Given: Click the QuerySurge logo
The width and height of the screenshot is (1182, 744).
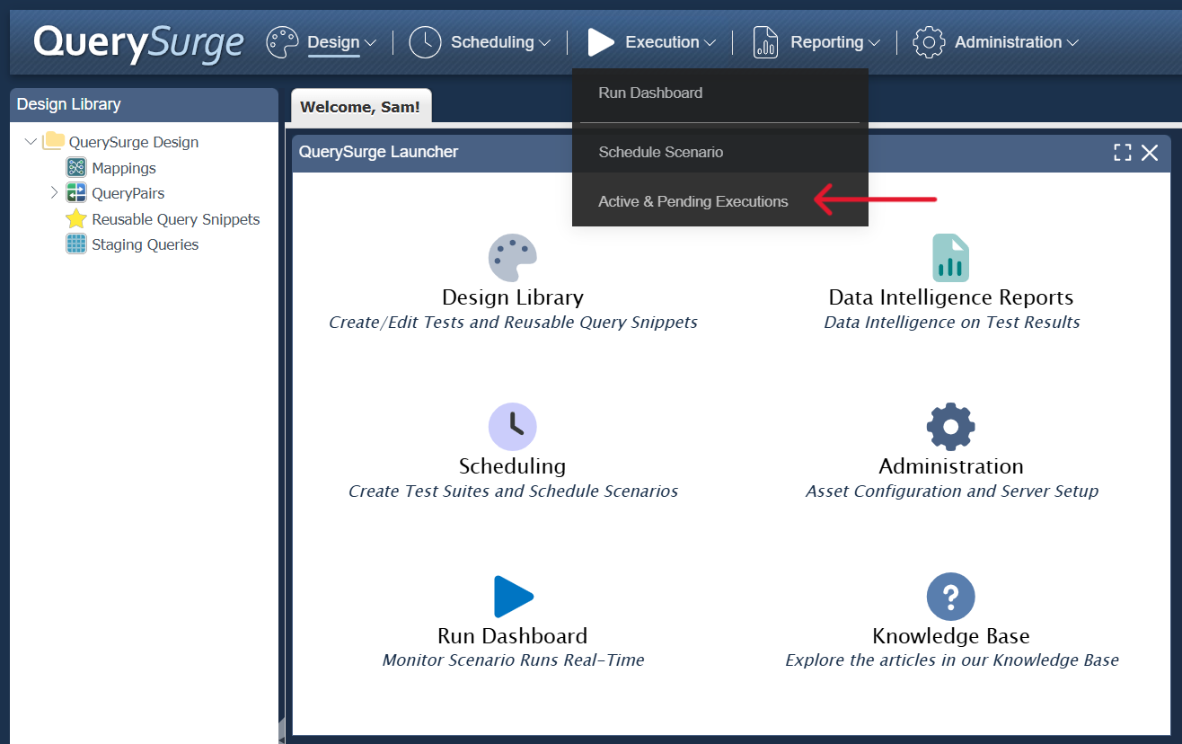Looking at the screenshot, I should [138, 42].
